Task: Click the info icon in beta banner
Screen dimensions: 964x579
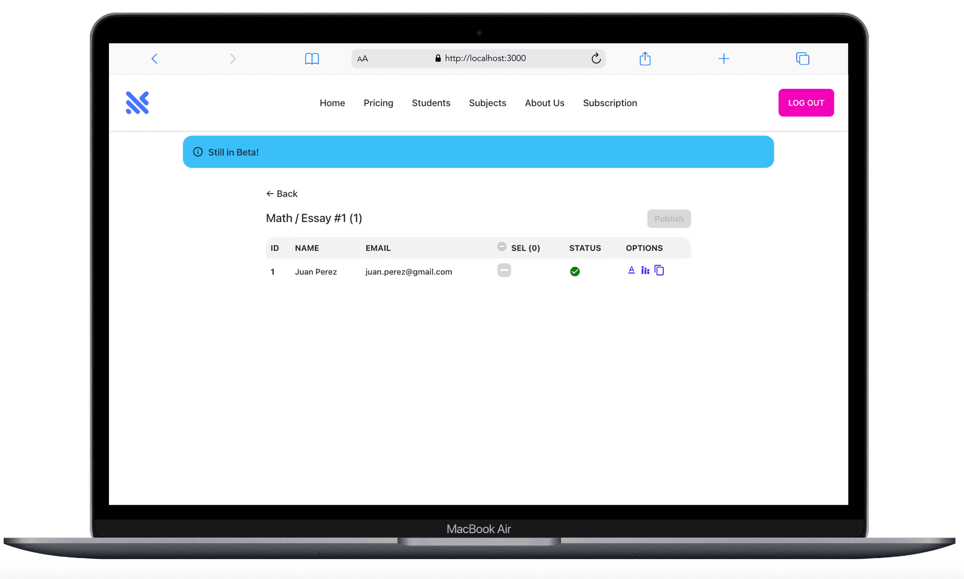Action: point(198,152)
